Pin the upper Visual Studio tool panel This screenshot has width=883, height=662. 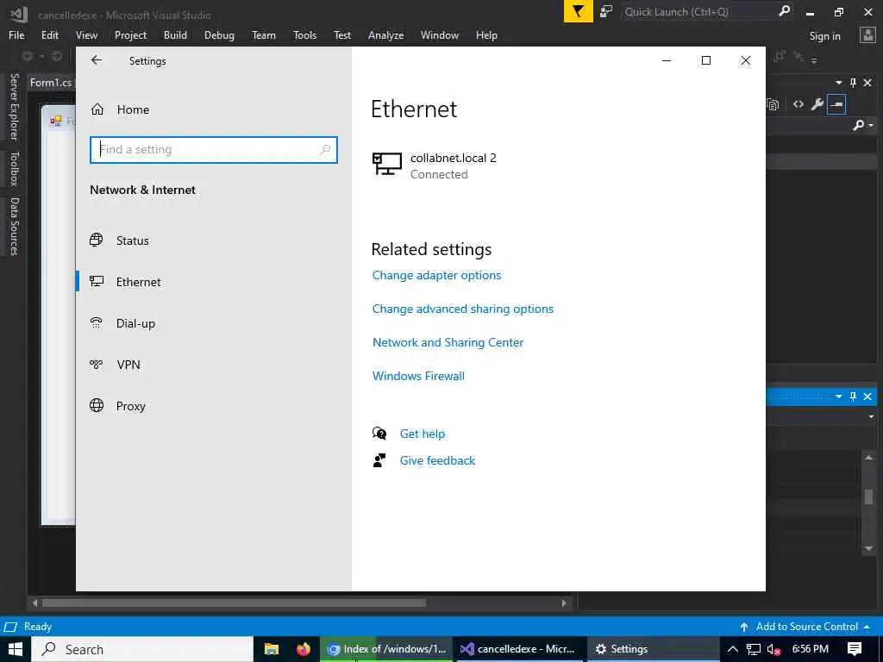coord(853,83)
